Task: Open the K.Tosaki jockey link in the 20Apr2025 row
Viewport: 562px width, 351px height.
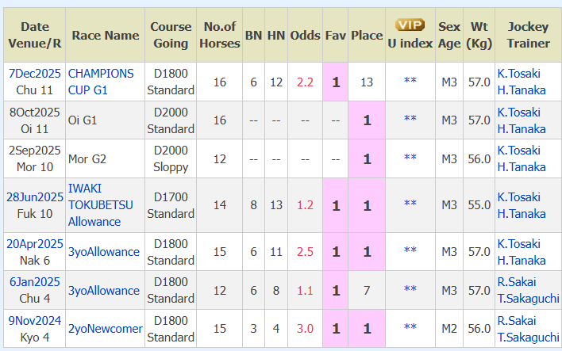Action: point(518,244)
